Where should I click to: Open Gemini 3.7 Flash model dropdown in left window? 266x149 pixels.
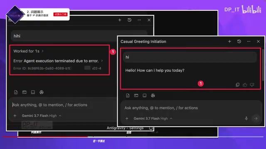tap(42, 116)
